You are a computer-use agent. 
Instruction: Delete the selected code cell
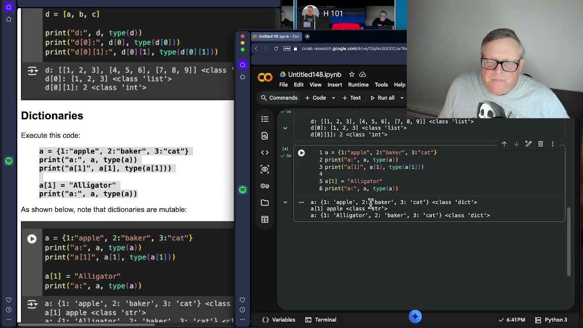point(541,144)
